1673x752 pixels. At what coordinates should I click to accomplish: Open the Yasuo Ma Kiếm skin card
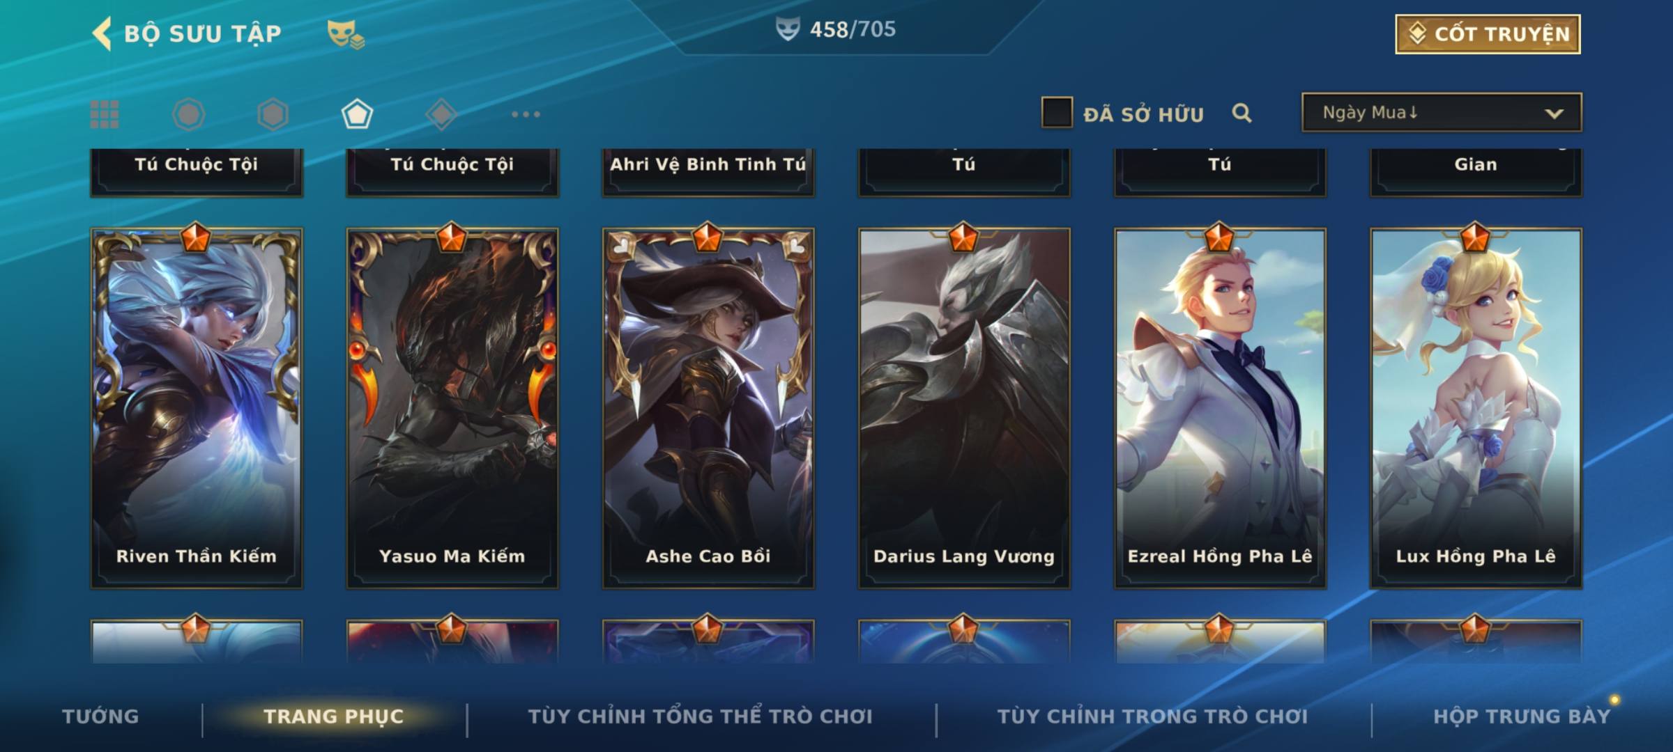pos(452,408)
